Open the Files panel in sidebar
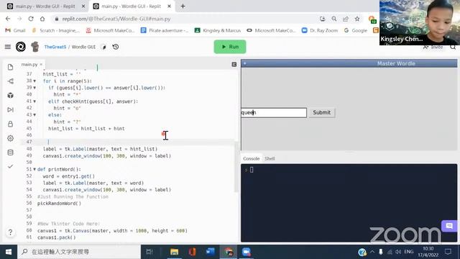 [10, 67]
